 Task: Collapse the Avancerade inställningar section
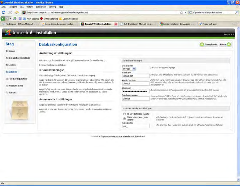click(176, 108)
